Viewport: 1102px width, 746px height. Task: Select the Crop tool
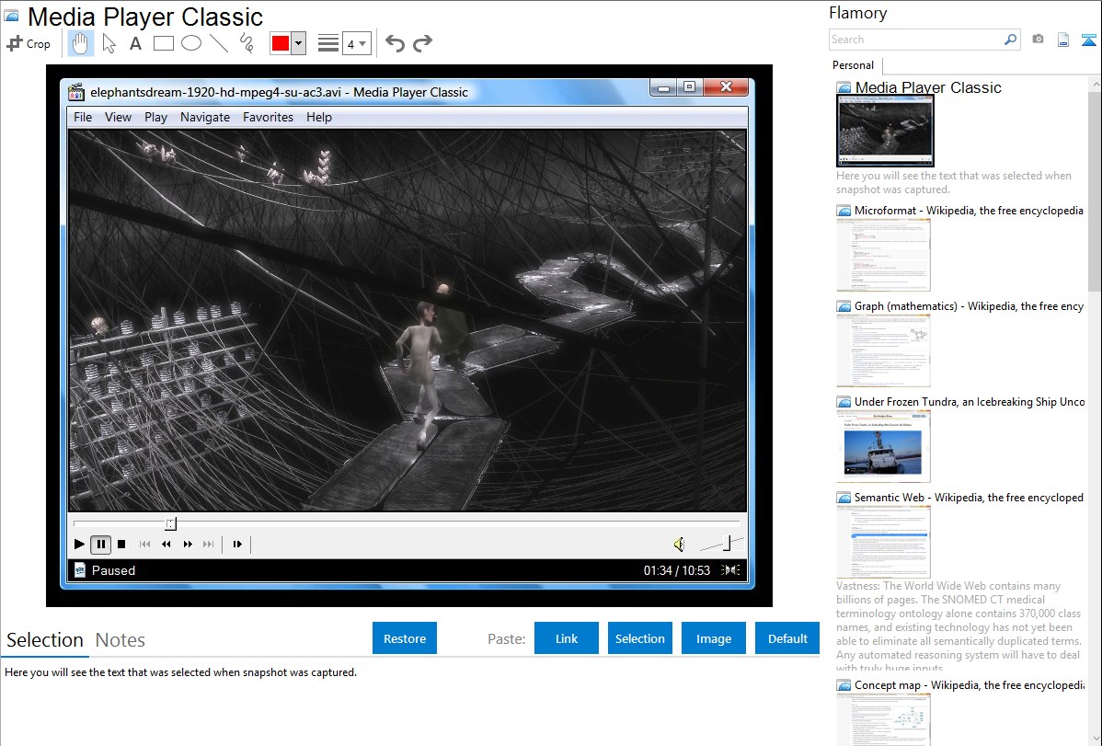click(x=29, y=43)
